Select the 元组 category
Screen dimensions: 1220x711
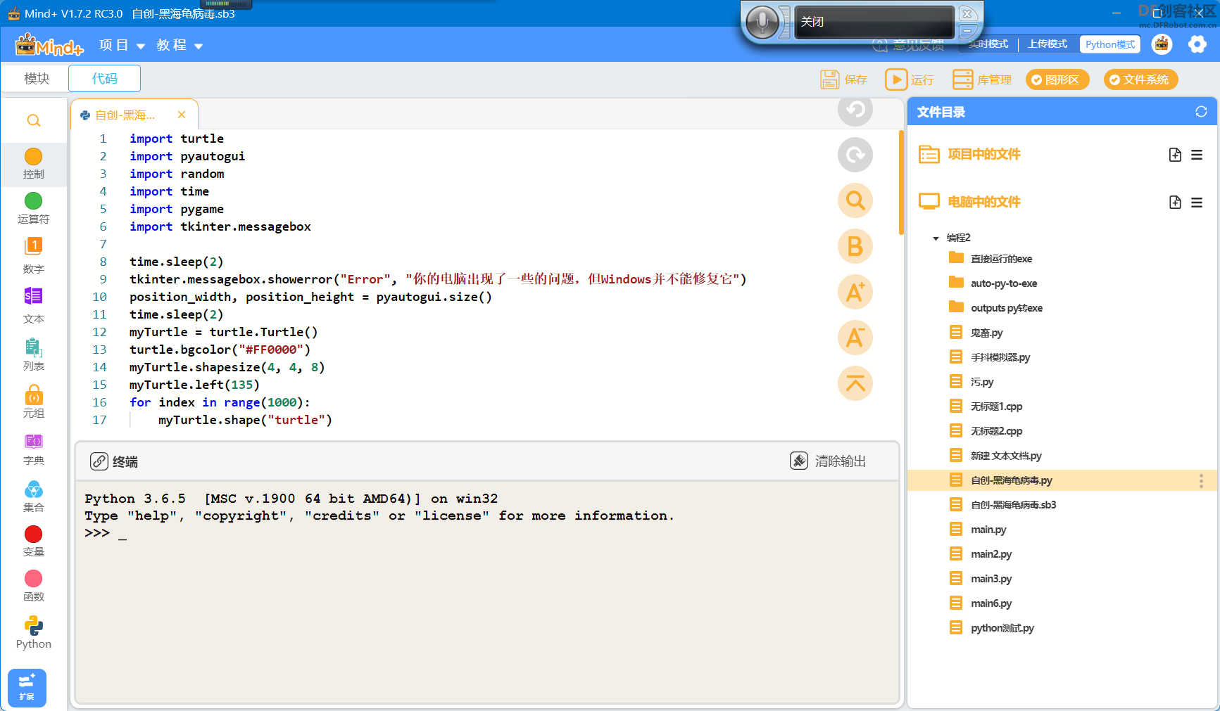pyautogui.click(x=33, y=402)
